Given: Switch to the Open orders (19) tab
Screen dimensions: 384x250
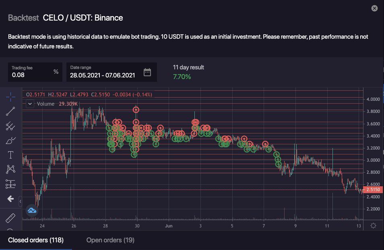Looking at the screenshot, I should [x=110, y=240].
